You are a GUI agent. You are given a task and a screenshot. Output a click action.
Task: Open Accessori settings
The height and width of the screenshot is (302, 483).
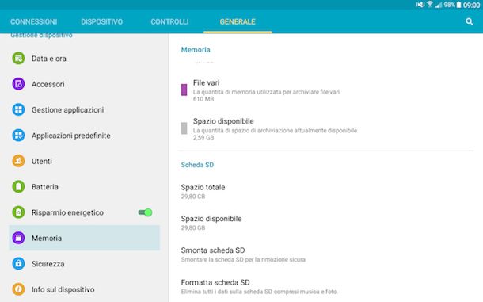coord(84,84)
